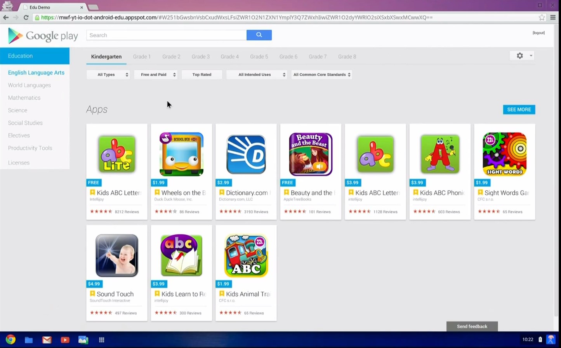561x348 pixels.
Task: Click the Google Play logo
Action: point(43,36)
